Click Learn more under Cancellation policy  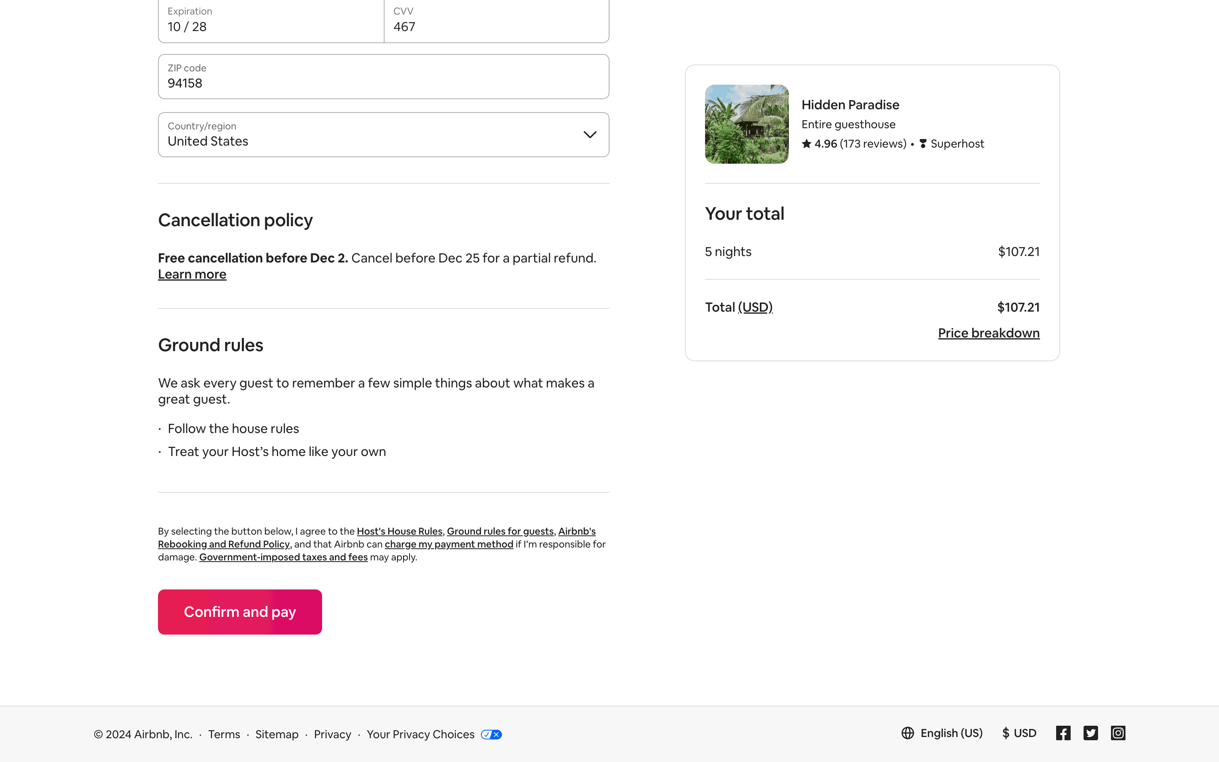[192, 274]
